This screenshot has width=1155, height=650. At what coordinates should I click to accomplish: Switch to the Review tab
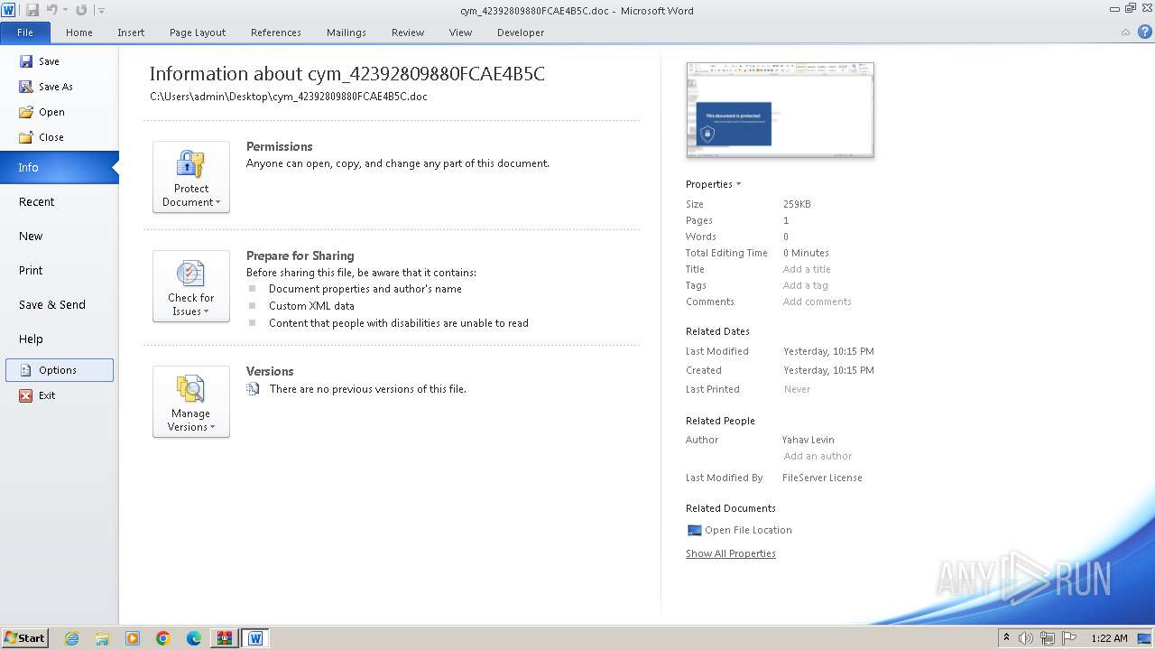pos(408,32)
